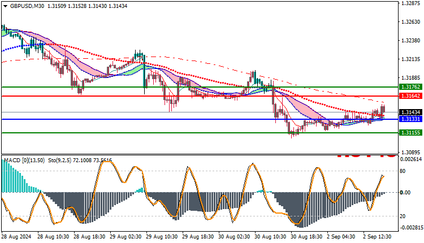
Task: Click the 0.002614 indicator scale value
Action: pyautogui.click(x=411, y=159)
